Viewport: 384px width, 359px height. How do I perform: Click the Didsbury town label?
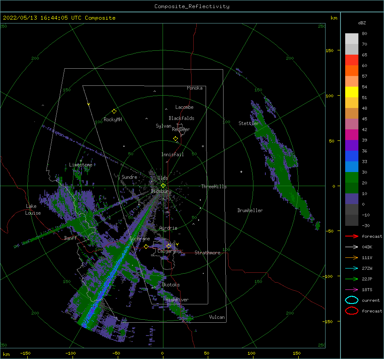pyautogui.click(x=161, y=191)
